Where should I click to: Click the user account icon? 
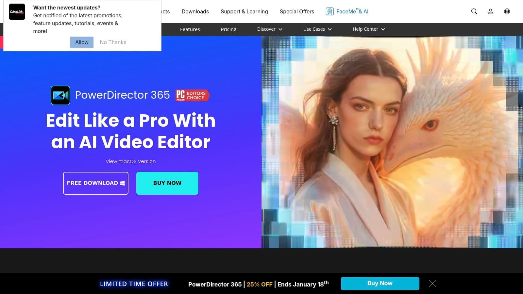491,11
